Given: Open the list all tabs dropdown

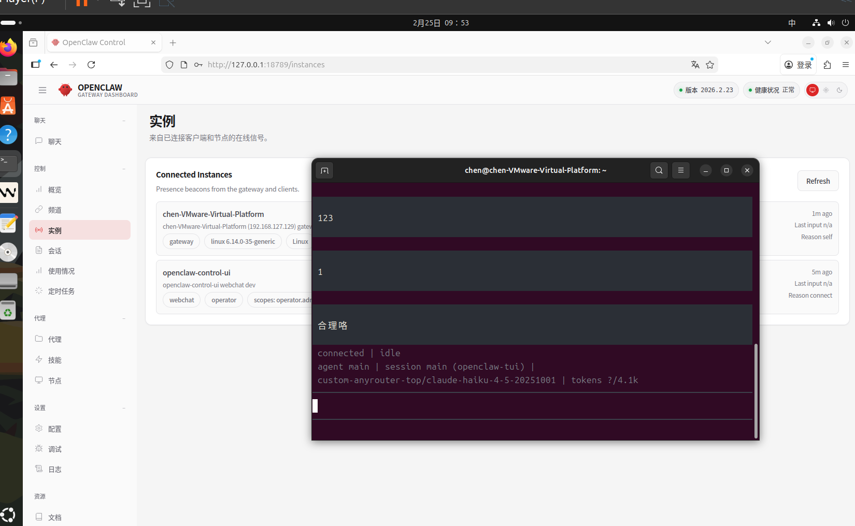Looking at the screenshot, I should [768, 42].
